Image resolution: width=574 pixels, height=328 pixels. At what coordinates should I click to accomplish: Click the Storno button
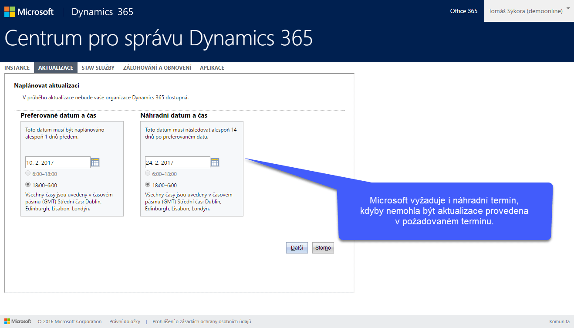pos(323,248)
